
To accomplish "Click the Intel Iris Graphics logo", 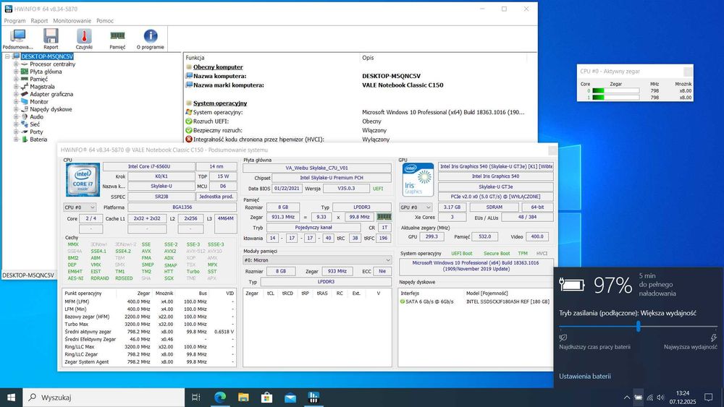I will tap(418, 179).
